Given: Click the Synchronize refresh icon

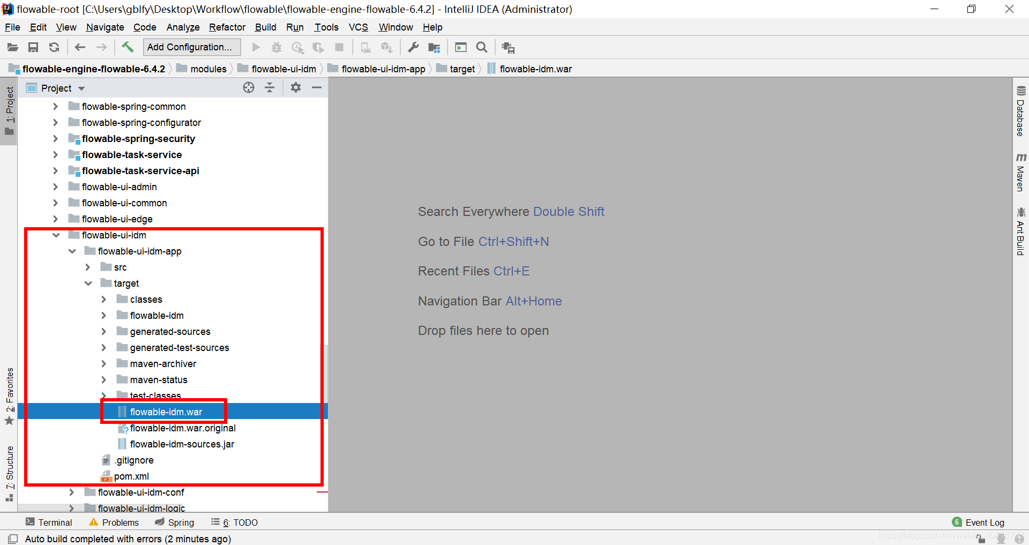Looking at the screenshot, I should [54, 48].
